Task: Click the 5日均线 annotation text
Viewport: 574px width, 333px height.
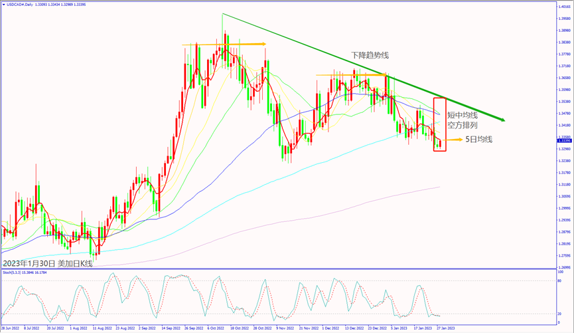Action: [x=480, y=140]
